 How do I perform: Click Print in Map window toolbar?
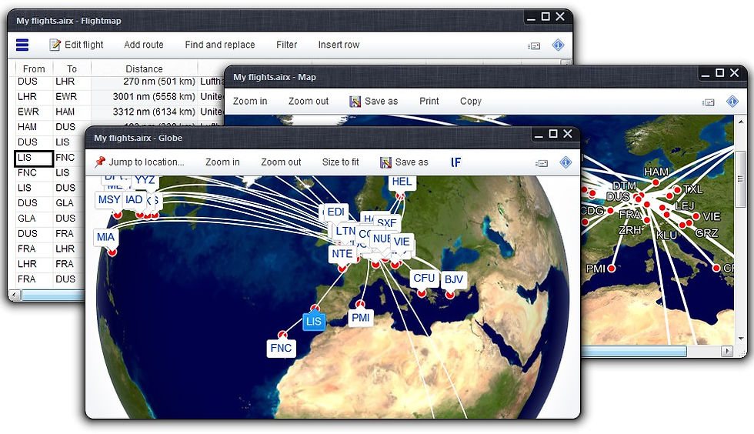(429, 101)
